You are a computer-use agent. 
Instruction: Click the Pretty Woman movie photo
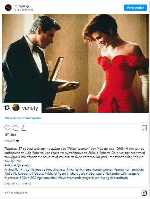point(76,63)
